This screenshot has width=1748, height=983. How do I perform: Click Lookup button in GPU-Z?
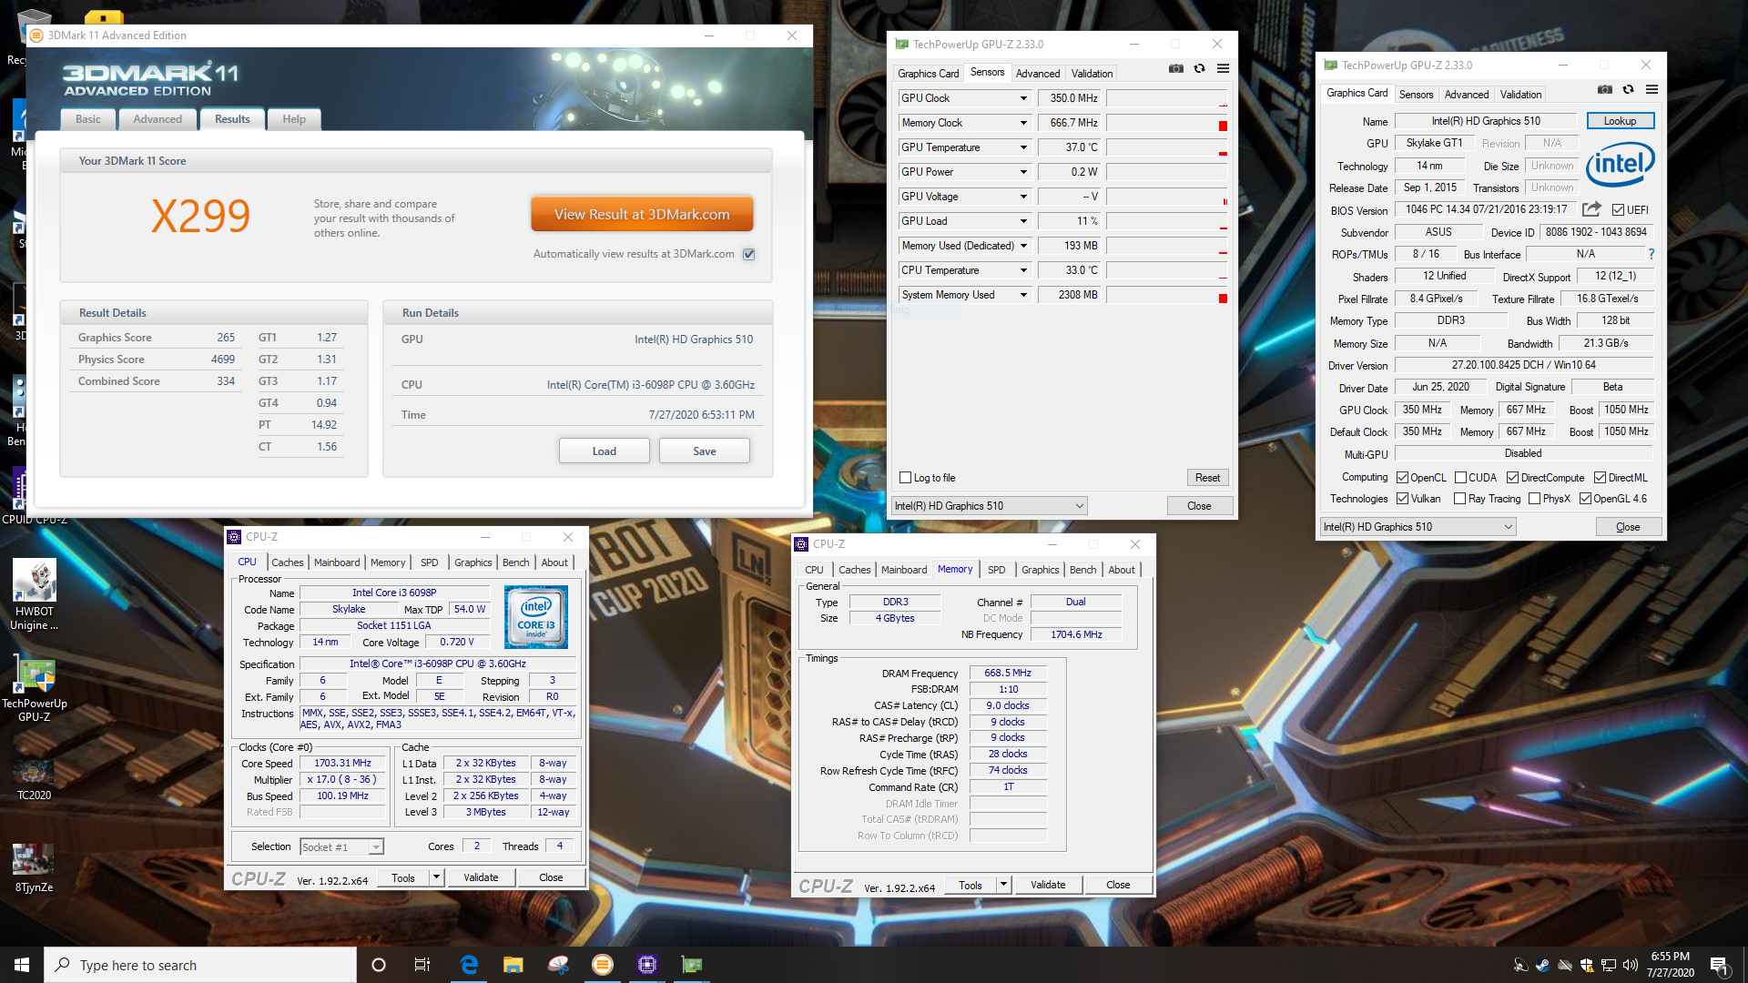1620,121
